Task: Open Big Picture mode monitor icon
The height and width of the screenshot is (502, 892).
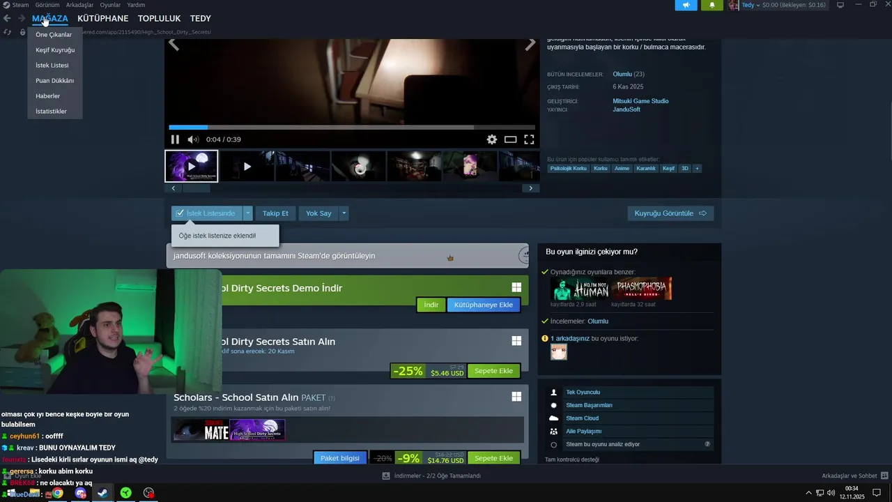Action: pos(840,5)
